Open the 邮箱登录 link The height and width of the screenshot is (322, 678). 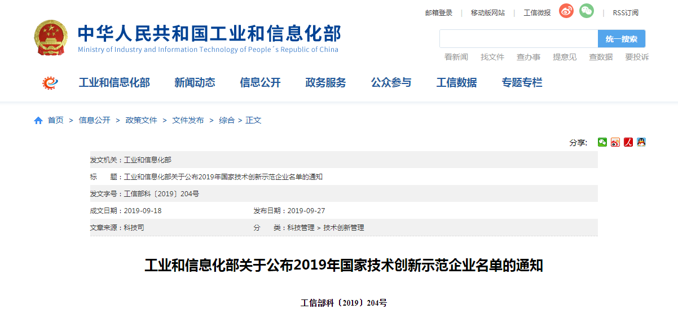(x=439, y=13)
